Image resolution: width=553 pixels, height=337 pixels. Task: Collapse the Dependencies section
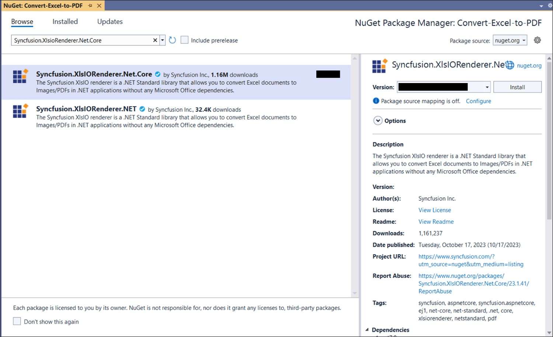(367, 330)
